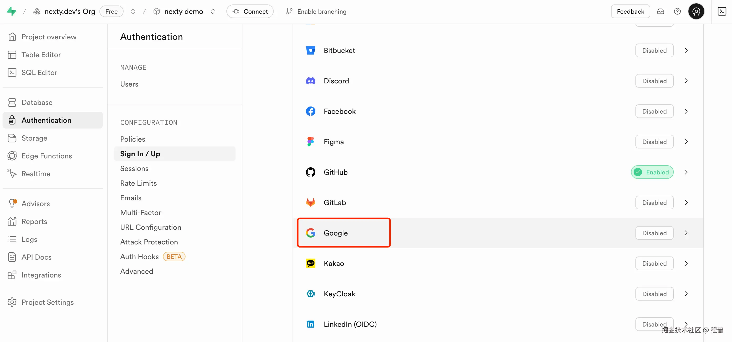Navigate to Storage section
This screenshot has width=732, height=342.
[x=35, y=138]
